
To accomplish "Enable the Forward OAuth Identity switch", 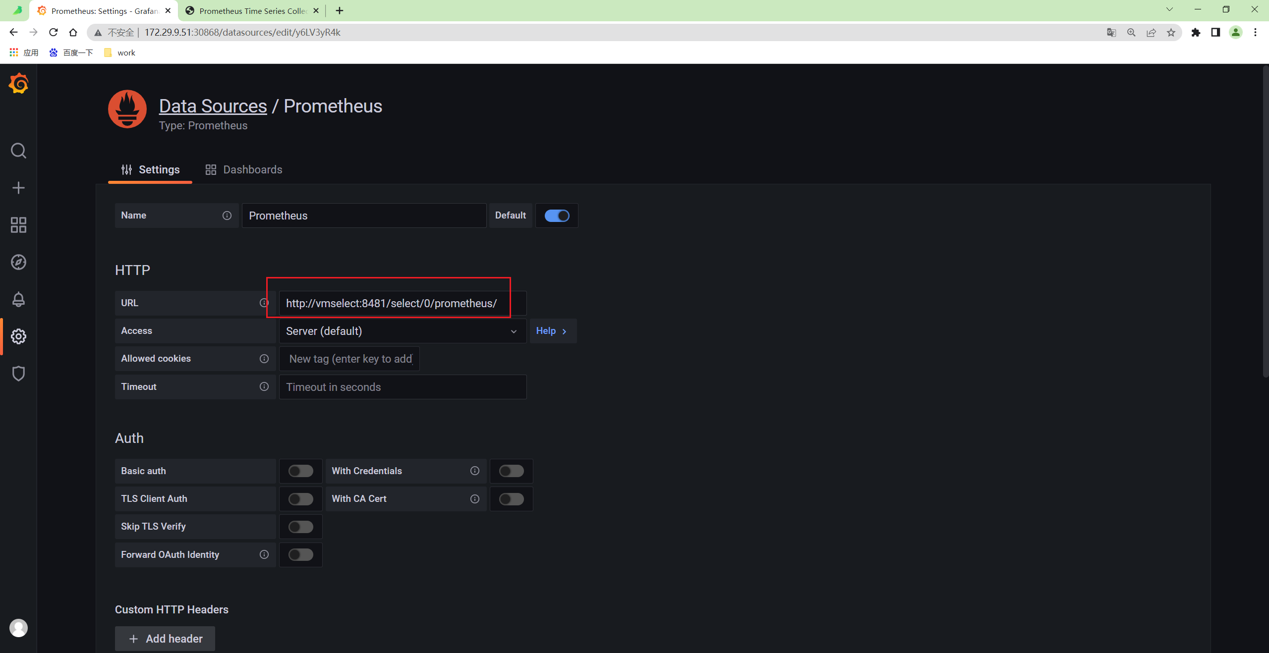I will [x=301, y=554].
